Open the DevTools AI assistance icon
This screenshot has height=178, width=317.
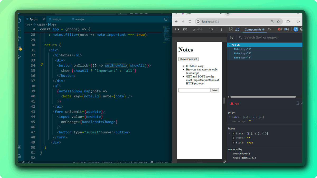pos(296,29)
